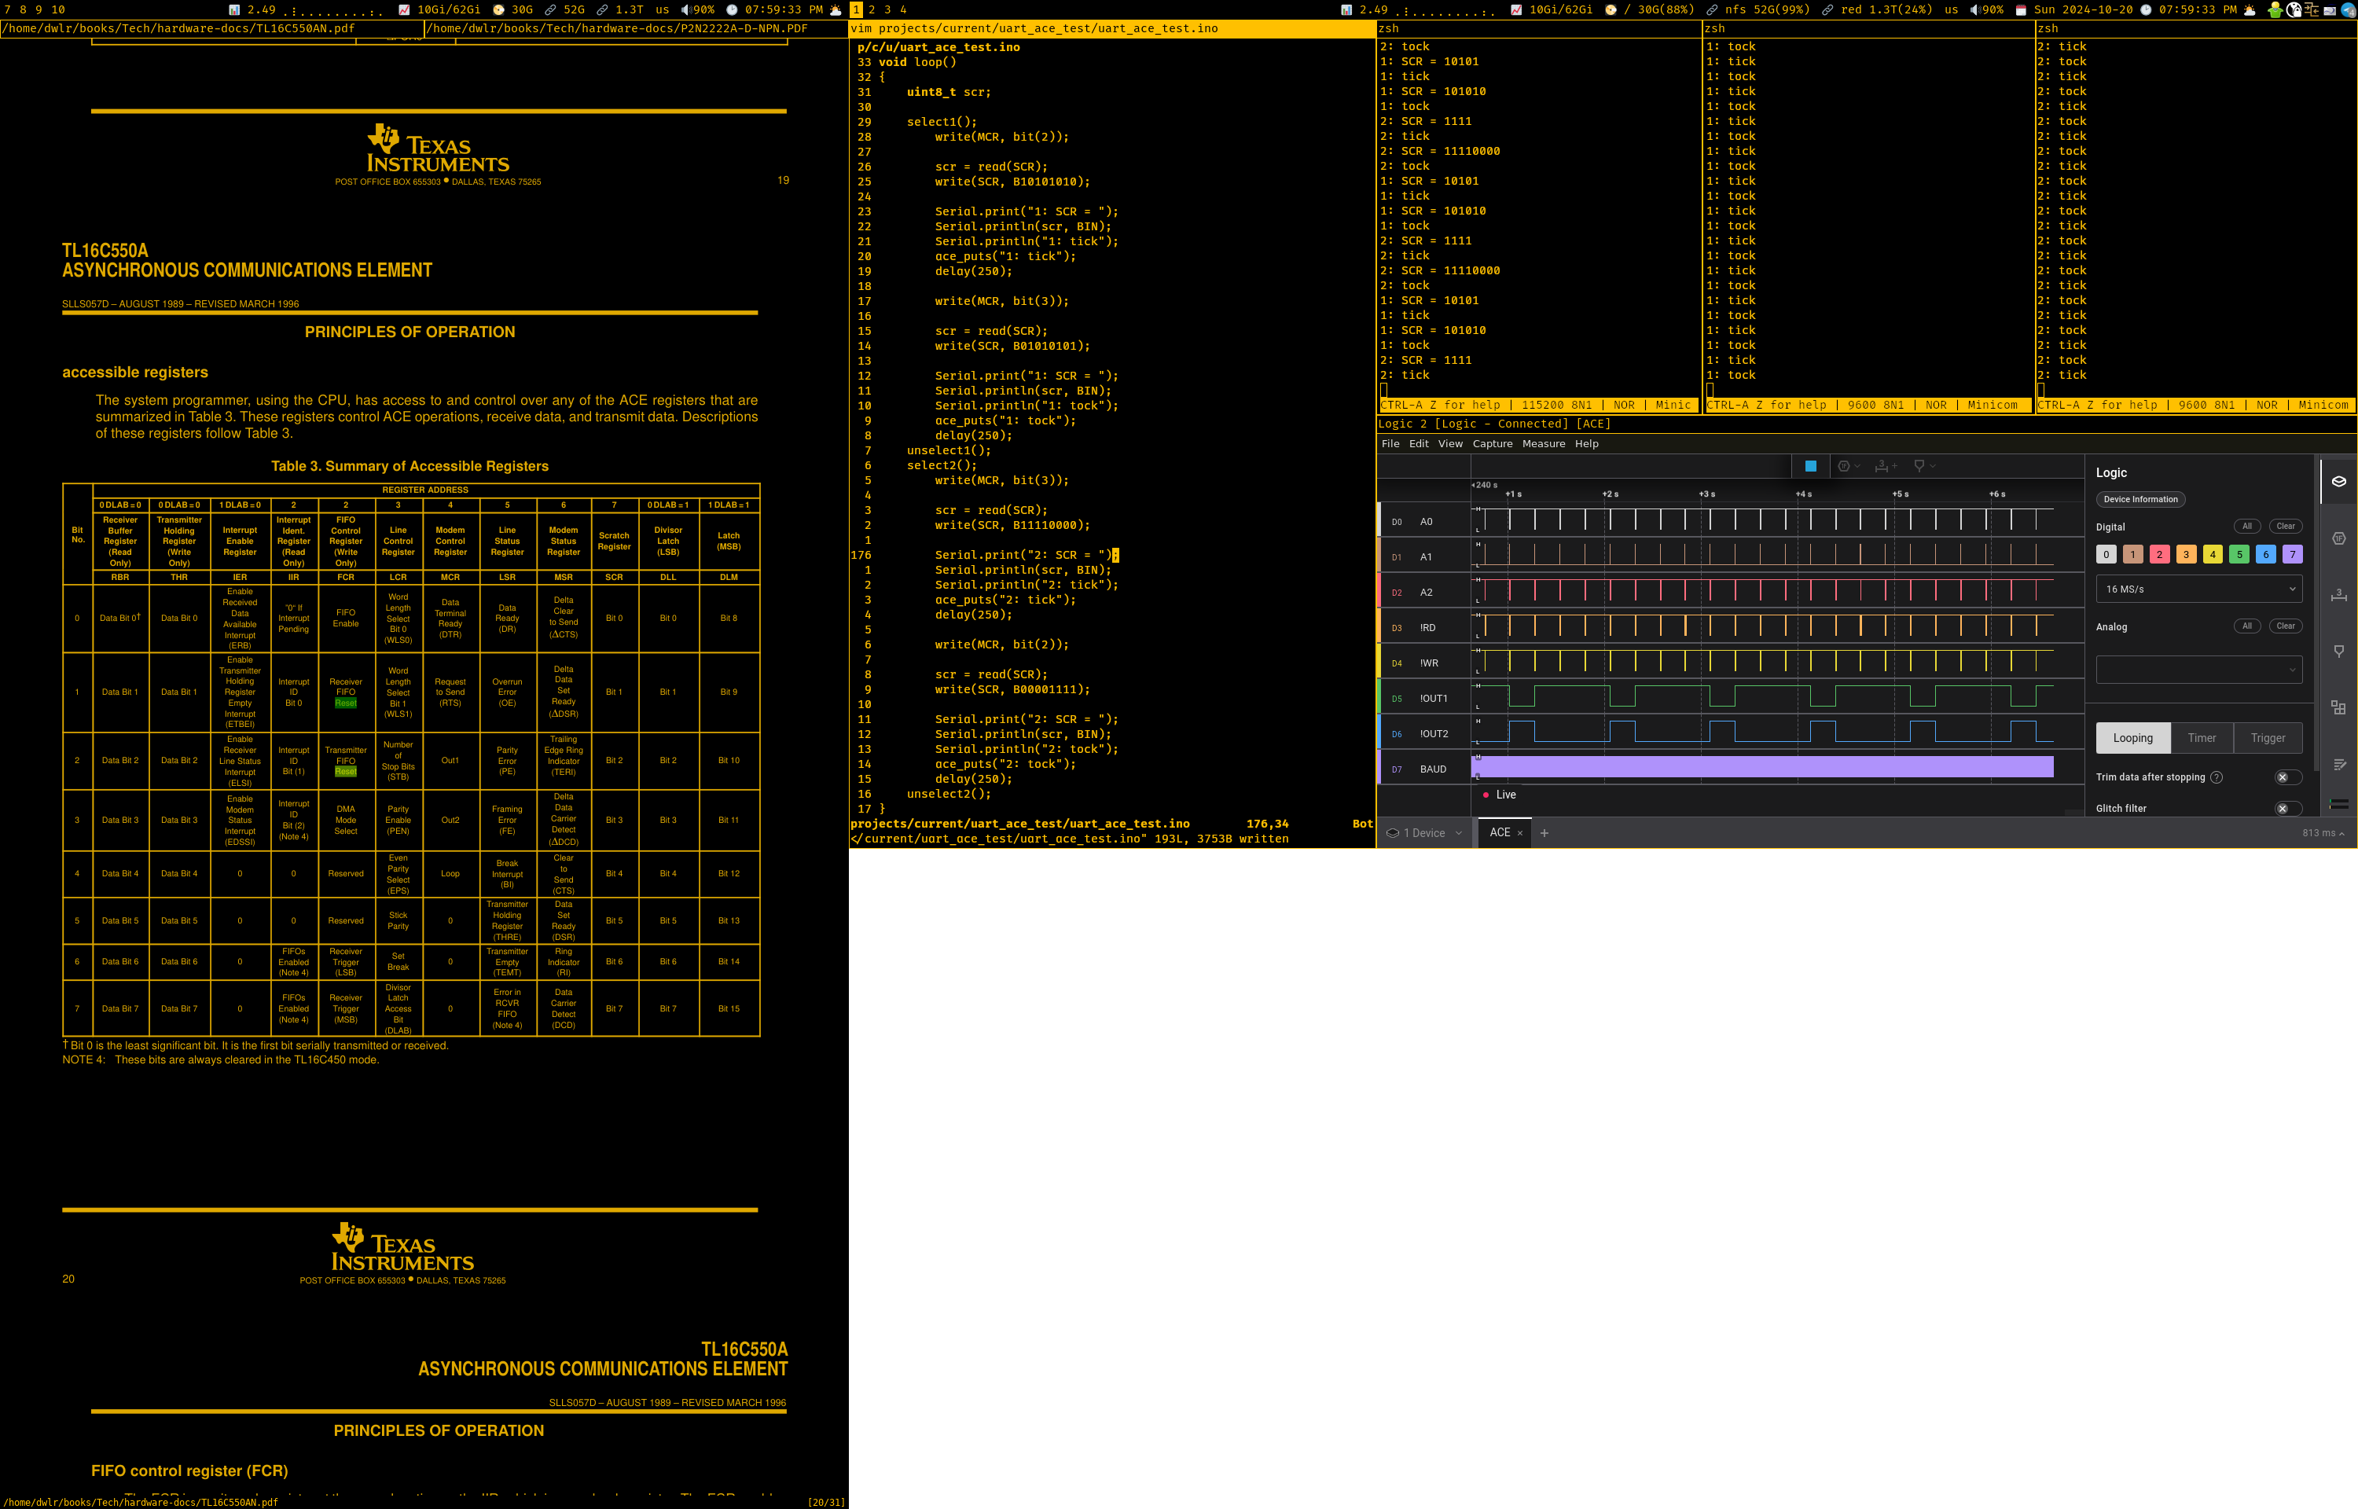
Task: Toggle digital channel 1 in Logic panel
Action: coord(2132,555)
